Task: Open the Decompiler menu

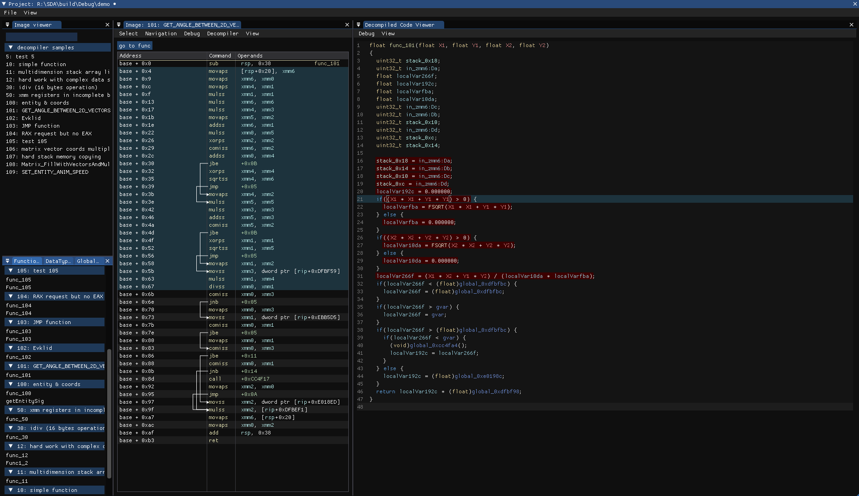Action: [223, 33]
